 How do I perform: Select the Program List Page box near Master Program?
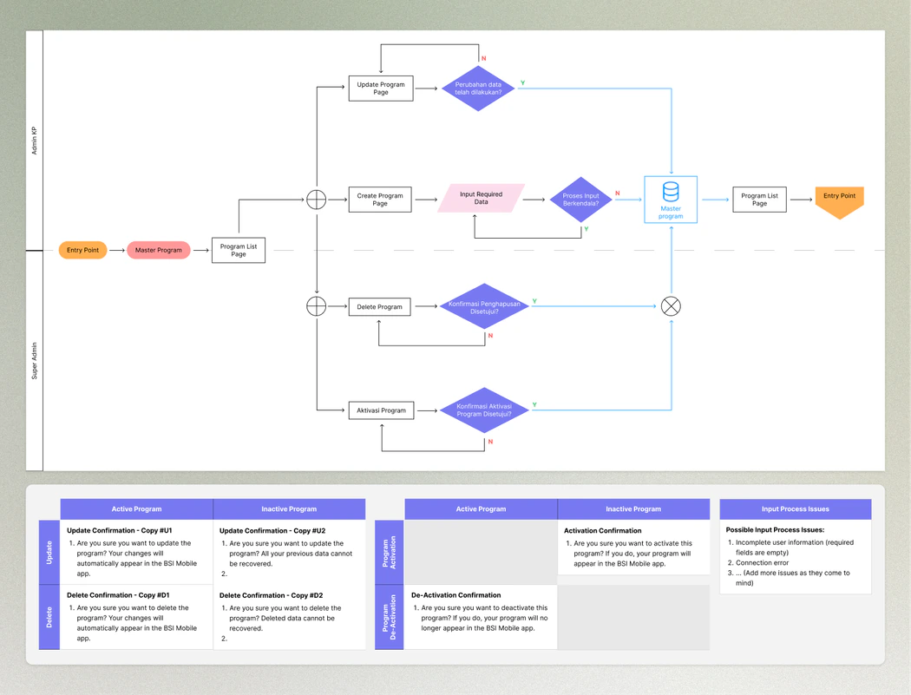coord(239,251)
